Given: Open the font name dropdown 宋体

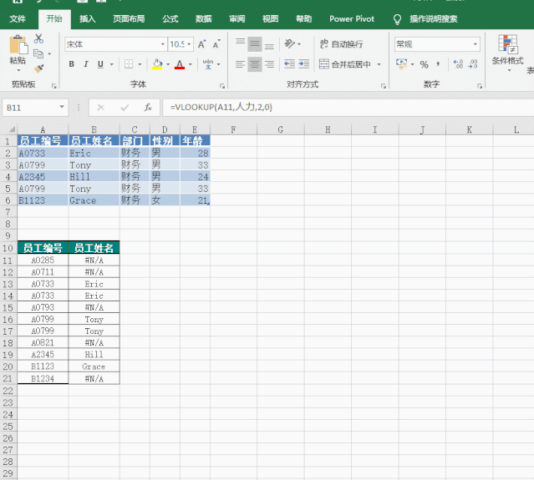Looking at the screenshot, I should pos(162,44).
